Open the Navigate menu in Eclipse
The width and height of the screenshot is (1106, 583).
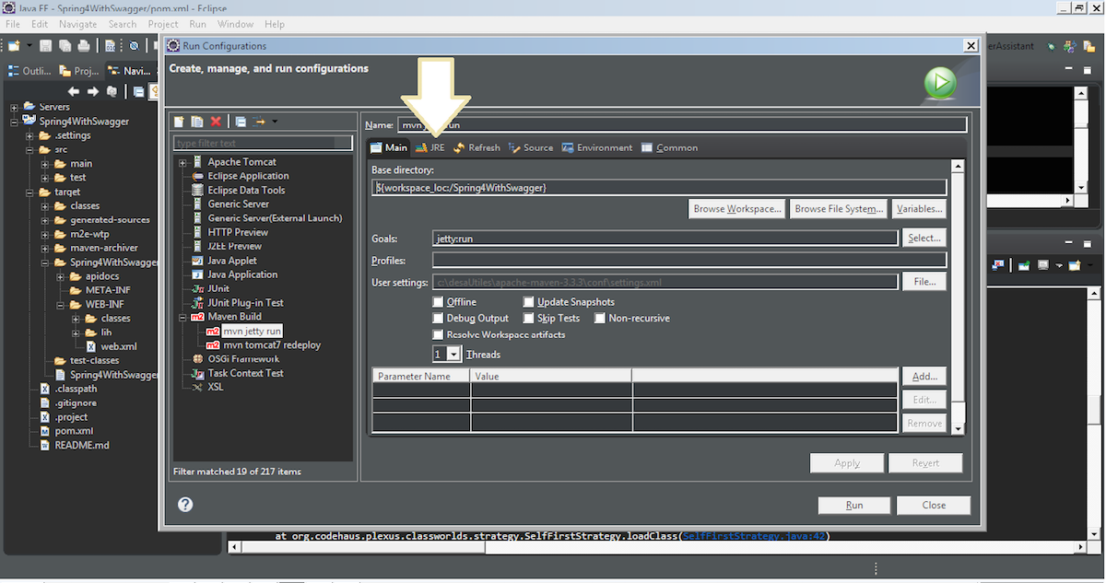coord(77,24)
